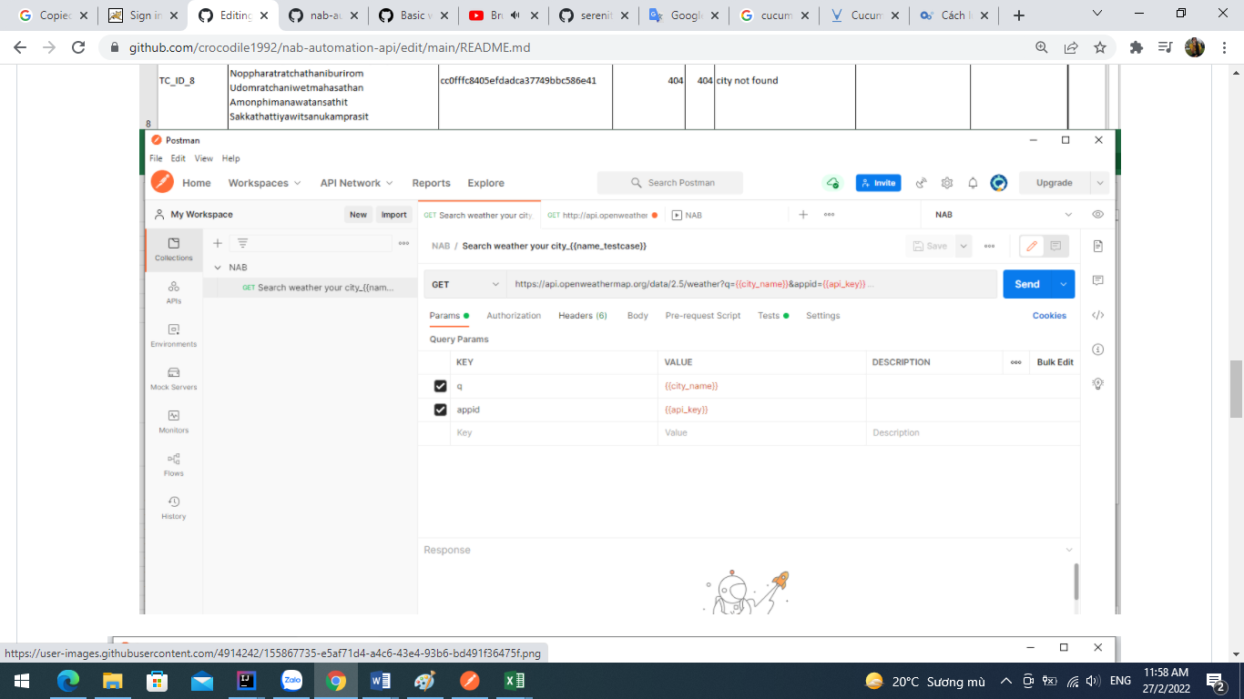Click the request URL field

[752, 284]
